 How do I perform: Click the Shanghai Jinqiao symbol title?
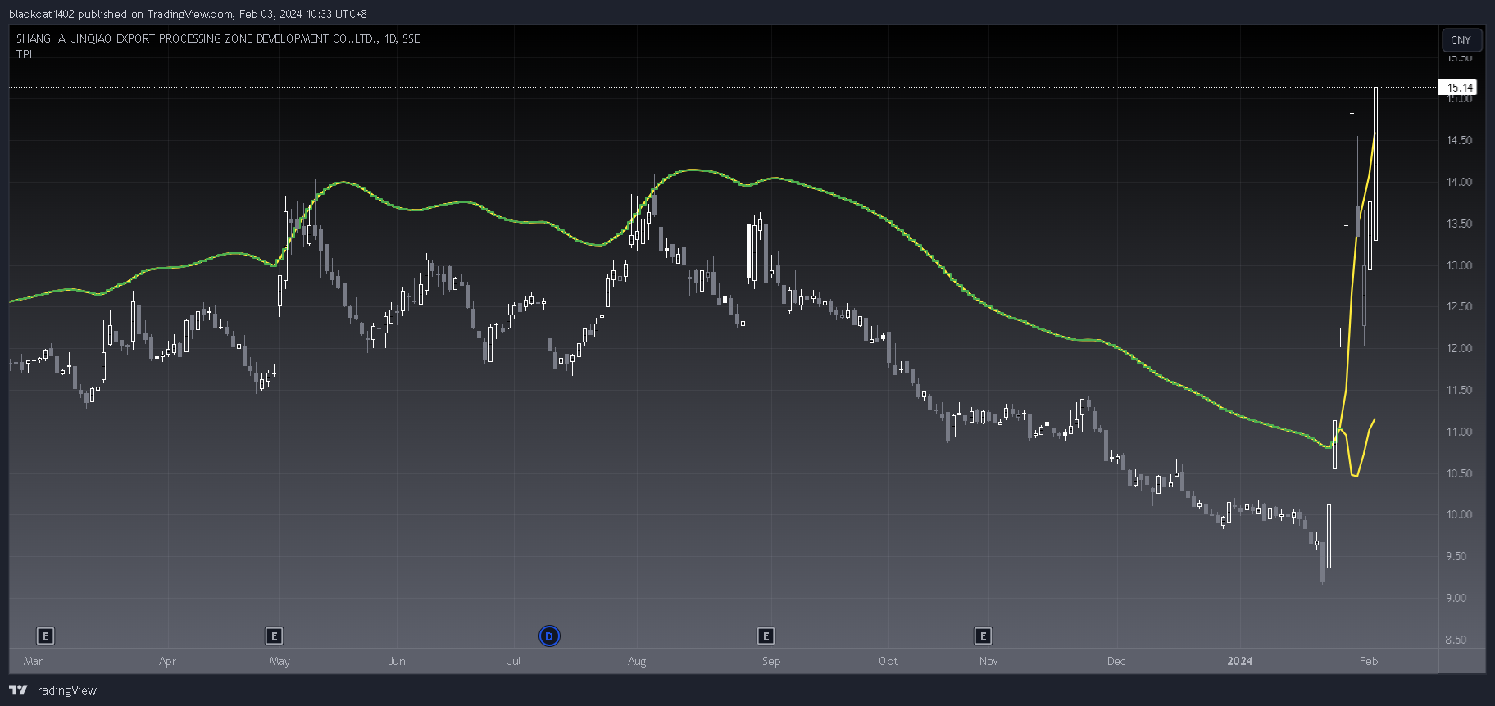coord(218,38)
